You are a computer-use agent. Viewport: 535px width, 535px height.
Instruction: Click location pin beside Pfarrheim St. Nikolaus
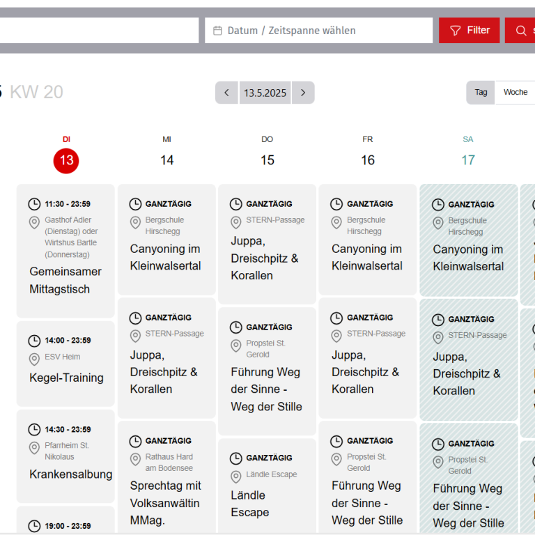pos(34,447)
